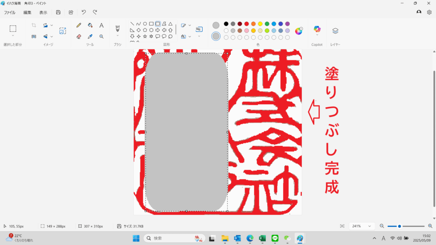Viewport: 436px width, 245px height.
Task: Open the Edit colors wheel
Action: pyautogui.click(x=299, y=31)
